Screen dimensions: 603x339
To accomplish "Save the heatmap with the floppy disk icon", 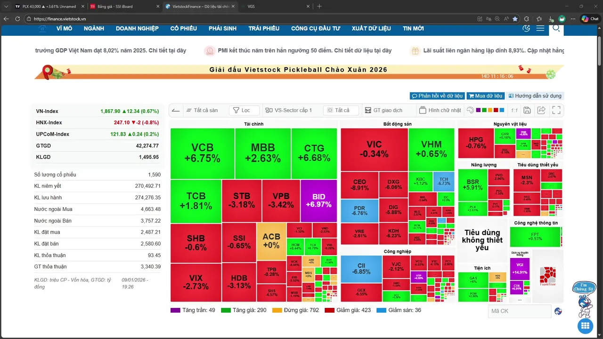I will tap(527, 110).
